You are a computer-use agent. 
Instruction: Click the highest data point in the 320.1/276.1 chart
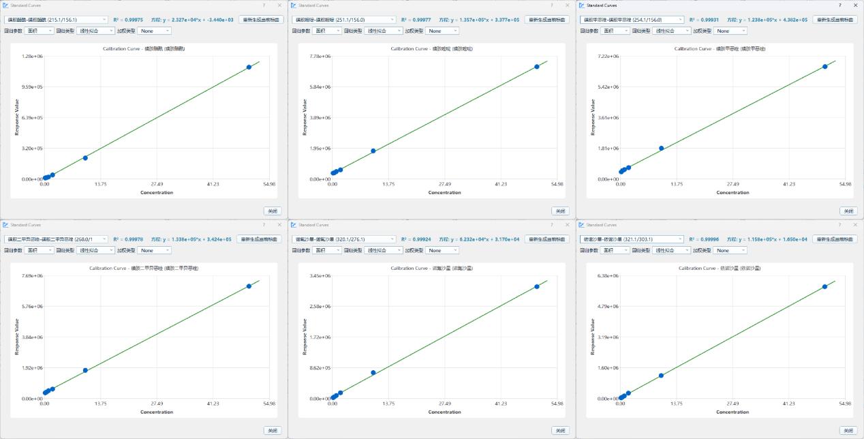(x=537, y=286)
